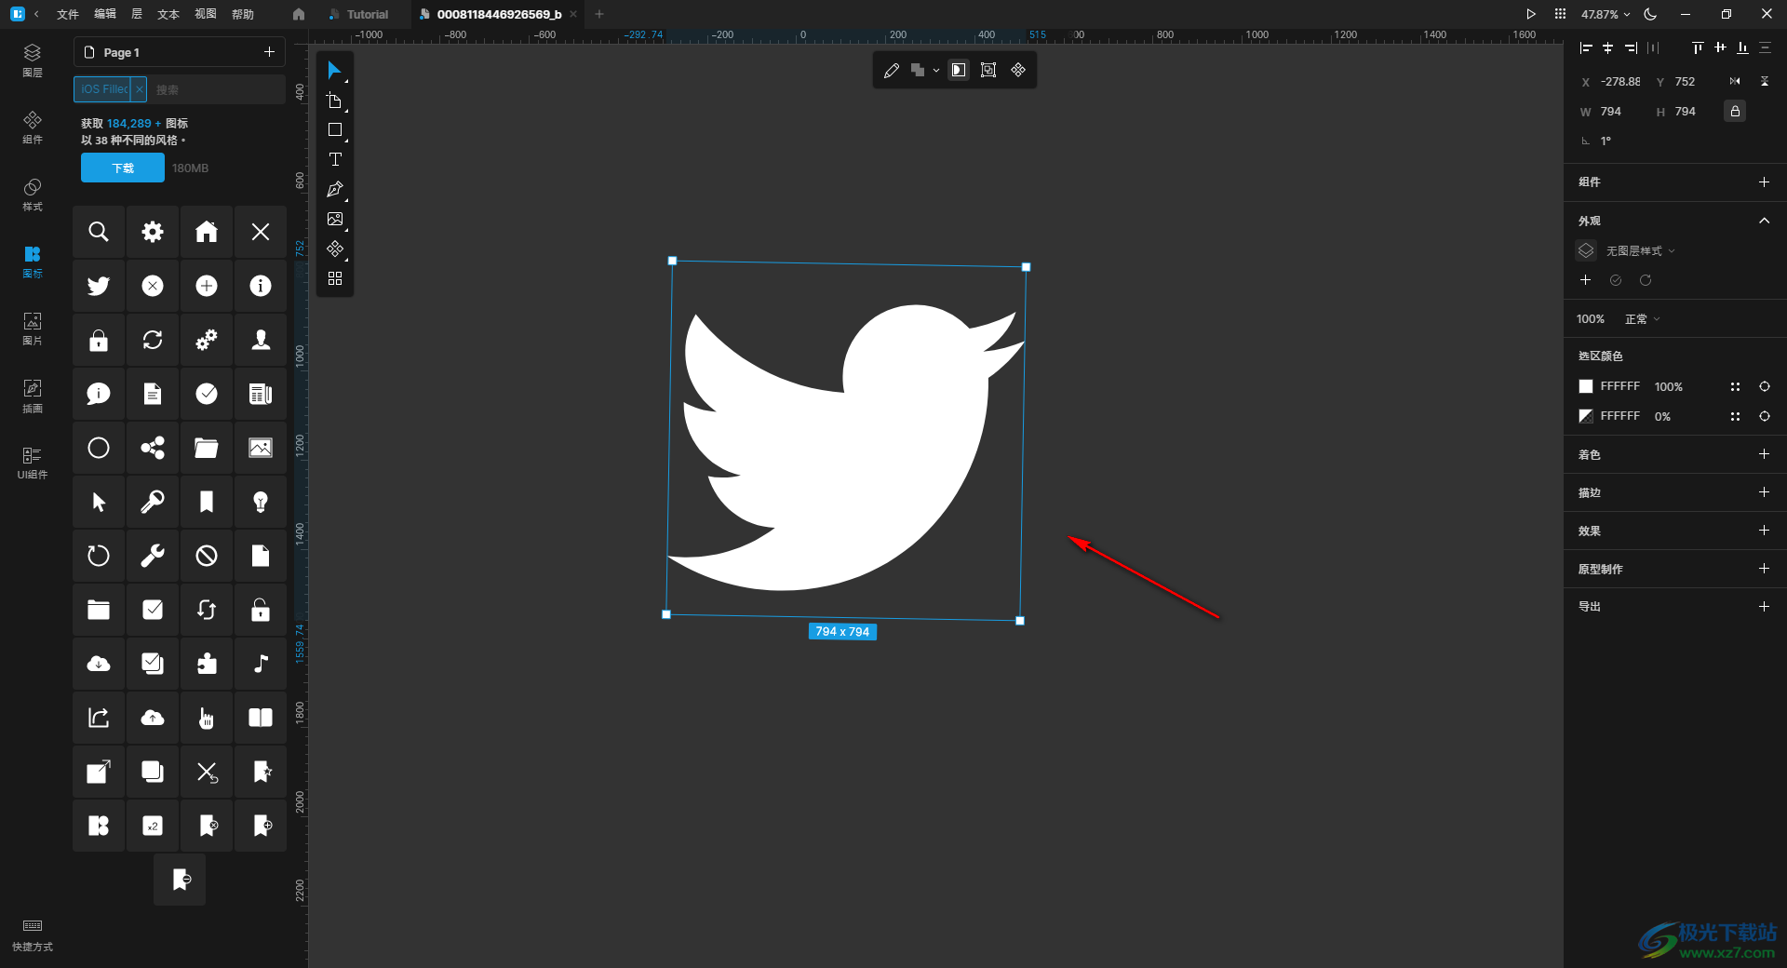The height and width of the screenshot is (968, 1787).
Task: Click the first FFFFFF 100% color swatch
Action: coord(1586,386)
